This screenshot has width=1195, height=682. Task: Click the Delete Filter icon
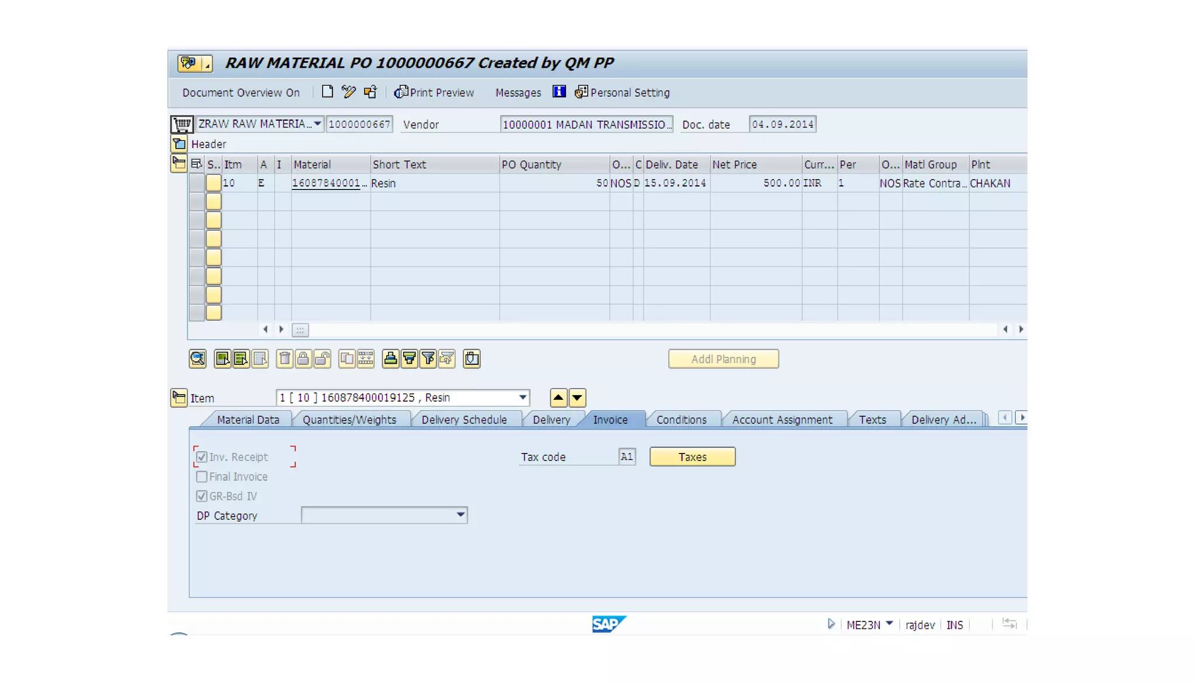pos(447,358)
